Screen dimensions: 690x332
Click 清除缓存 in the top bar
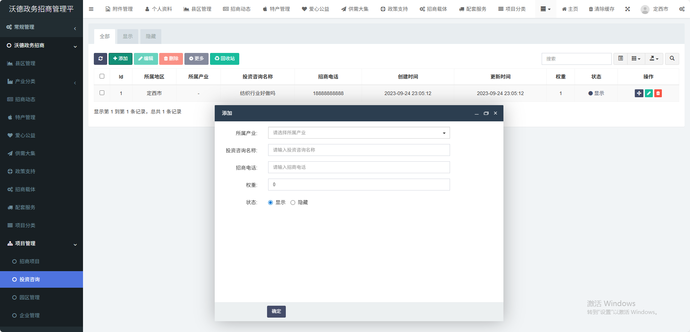(x=602, y=9)
